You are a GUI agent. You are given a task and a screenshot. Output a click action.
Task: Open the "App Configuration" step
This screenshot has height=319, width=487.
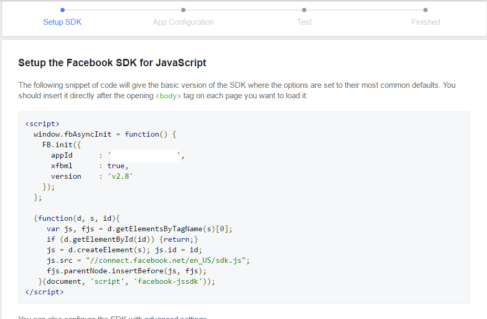(x=183, y=22)
